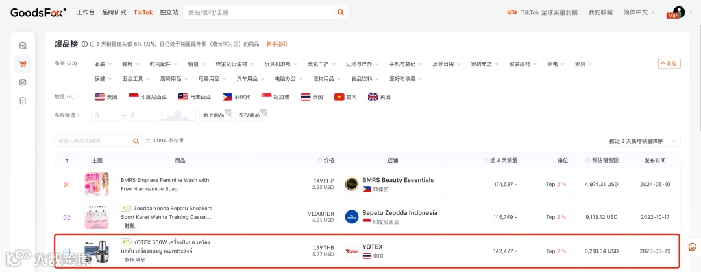Click the info icon beside 爆品榜
This screenshot has width=701, height=272.
[x=84, y=44]
